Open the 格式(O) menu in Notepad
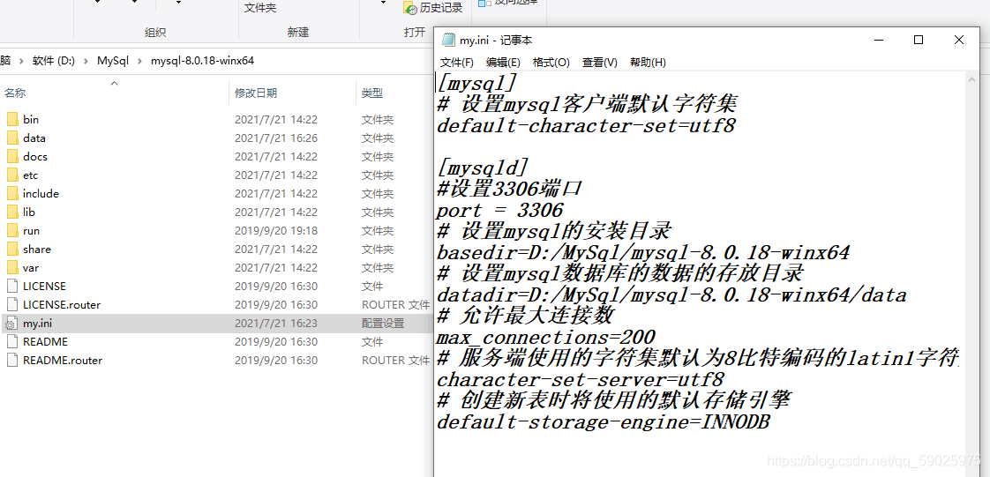Image resolution: width=990 pixels, height=477 pixels. click(551, 63)
